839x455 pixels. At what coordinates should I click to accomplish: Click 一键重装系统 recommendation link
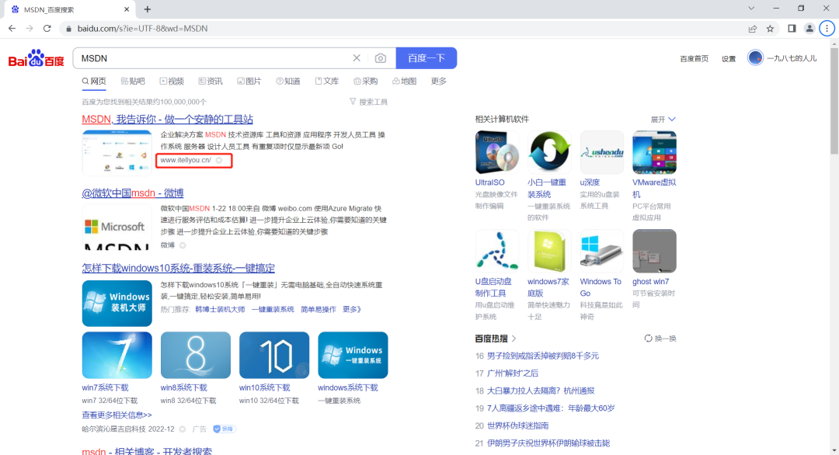click(x=273, y=309)
